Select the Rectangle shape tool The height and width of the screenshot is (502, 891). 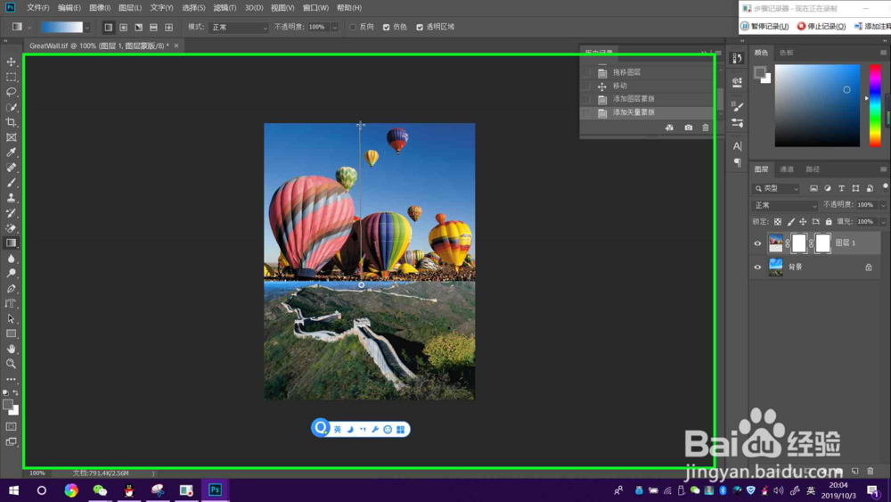tap(11, 333)
